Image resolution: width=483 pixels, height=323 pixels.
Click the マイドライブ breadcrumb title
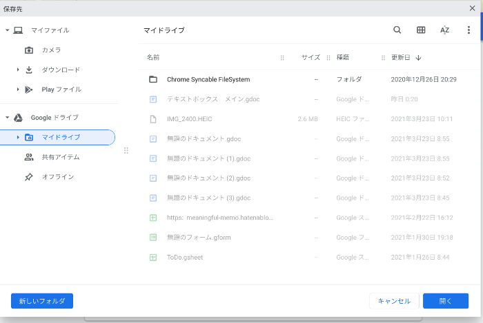164,30
